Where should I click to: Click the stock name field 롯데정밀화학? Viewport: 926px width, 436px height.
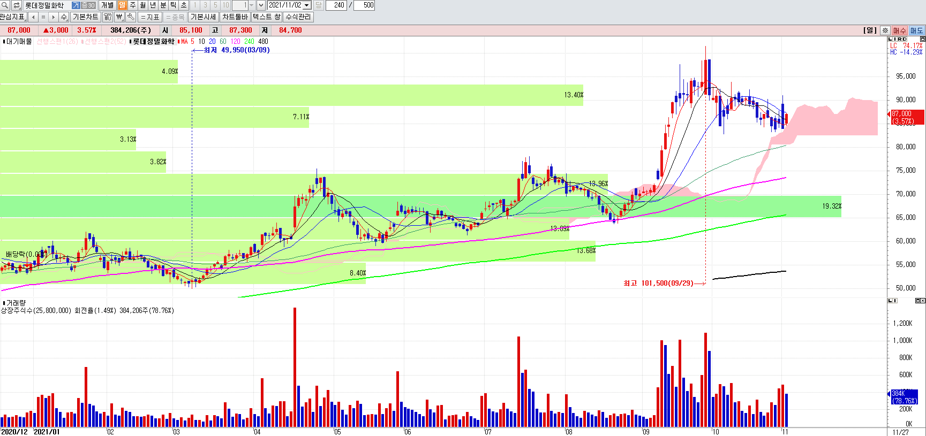46,5
